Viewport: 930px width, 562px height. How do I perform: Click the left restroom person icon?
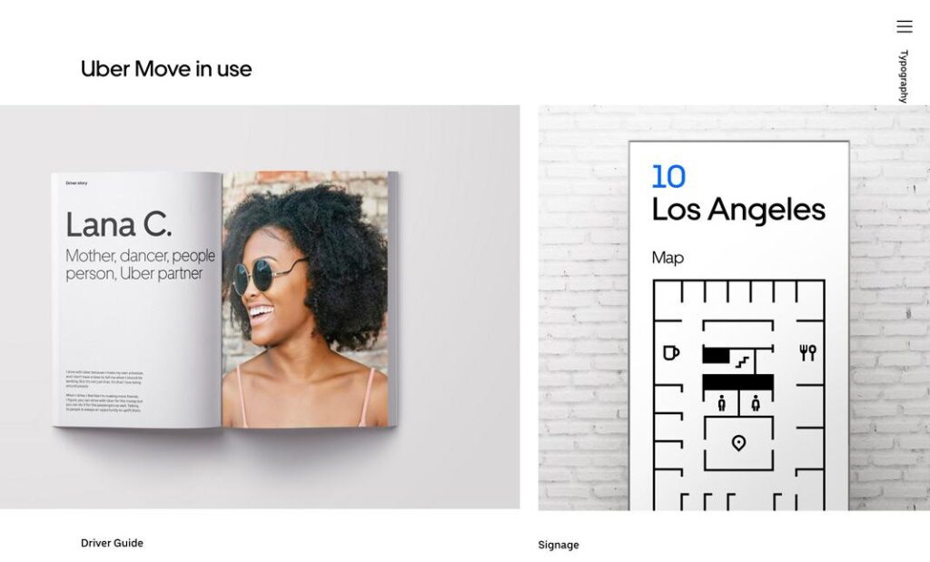point(721,403)
